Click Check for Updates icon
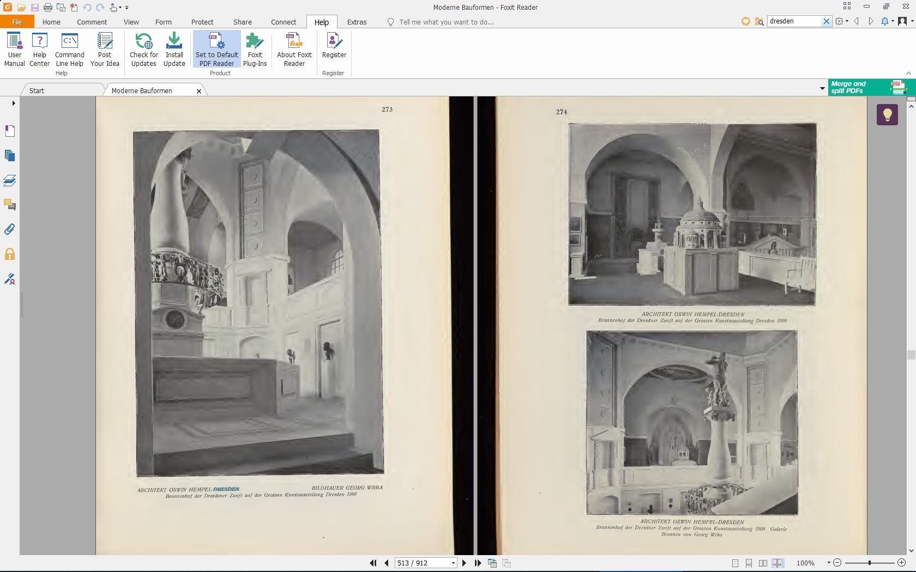Image resolution: width=916 pixels, height=572 pixels. 144,49
